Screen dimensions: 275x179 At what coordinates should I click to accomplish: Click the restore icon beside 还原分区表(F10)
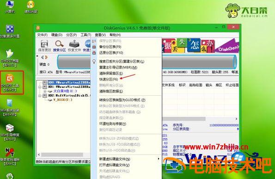coord(94,53)
